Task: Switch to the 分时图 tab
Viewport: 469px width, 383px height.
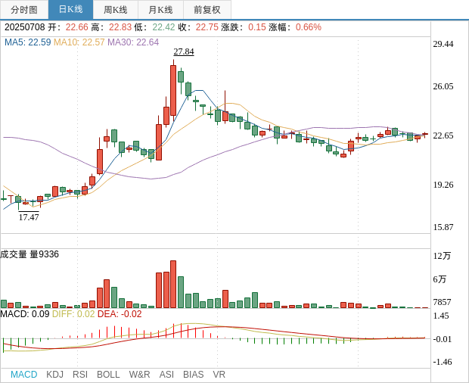Action: point(24,10)
